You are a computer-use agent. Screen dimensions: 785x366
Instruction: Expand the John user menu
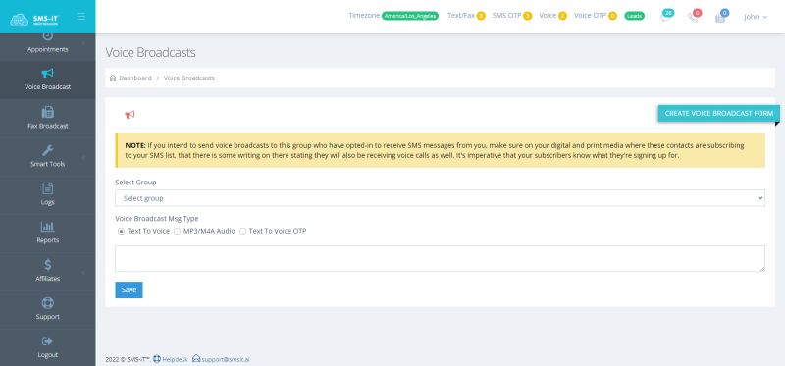(755, 17)
